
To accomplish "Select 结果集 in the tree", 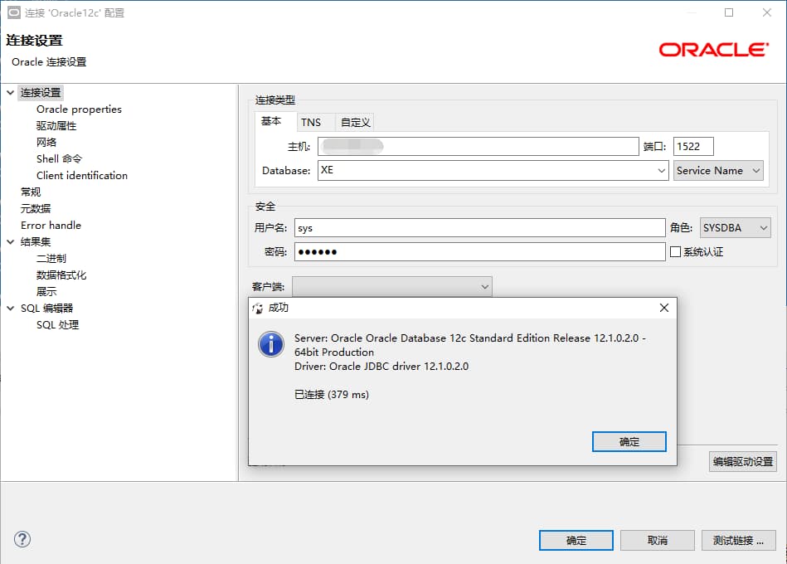I will point(36,242).
